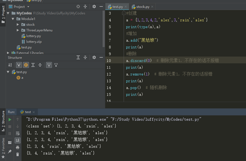
Task: Open Project panel settings gear
Action: (94, 7)
